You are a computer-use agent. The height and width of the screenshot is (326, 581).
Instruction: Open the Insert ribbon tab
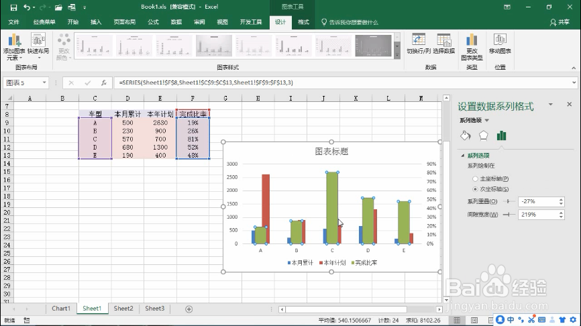pos(96,22)
